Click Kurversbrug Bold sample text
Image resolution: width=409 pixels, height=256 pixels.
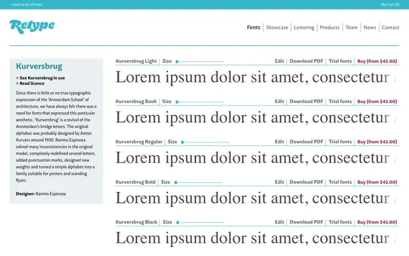click(257, 198)
